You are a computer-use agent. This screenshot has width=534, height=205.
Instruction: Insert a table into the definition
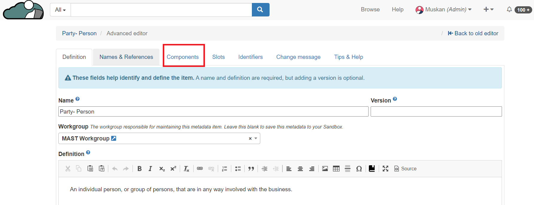[x=336, y=169]
